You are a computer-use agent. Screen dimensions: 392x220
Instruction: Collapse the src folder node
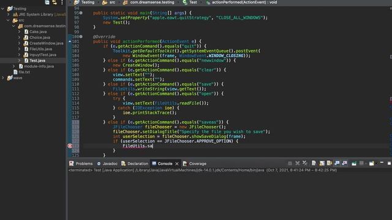[x=8, y=20]
